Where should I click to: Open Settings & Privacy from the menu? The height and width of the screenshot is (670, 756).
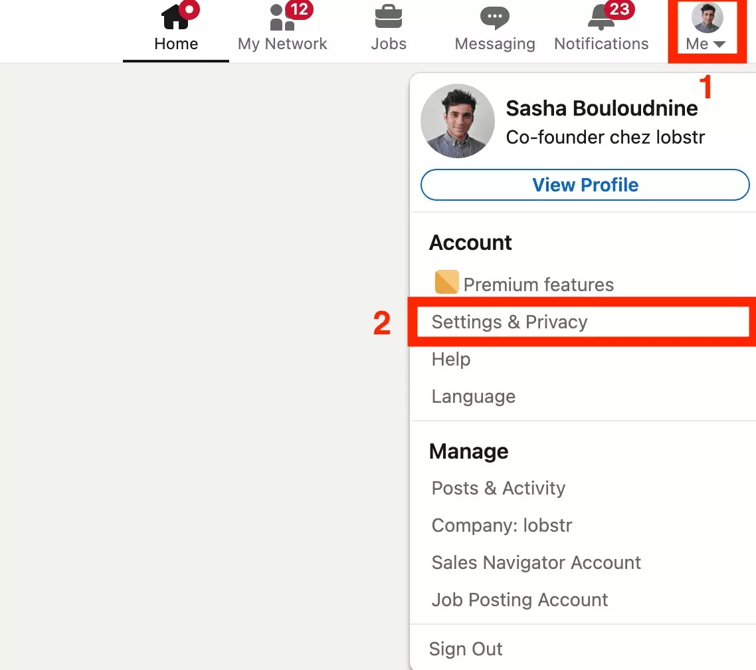(510, 322)
